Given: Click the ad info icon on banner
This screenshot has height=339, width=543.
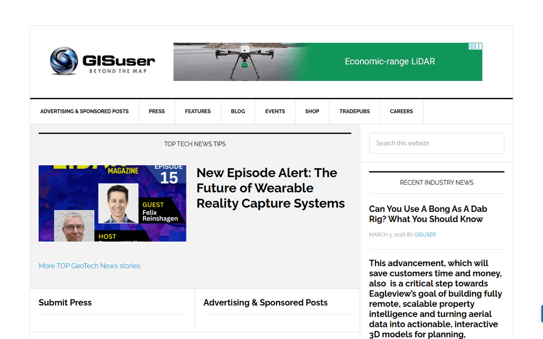Looking at the screenshot, I should pos(472,46).
